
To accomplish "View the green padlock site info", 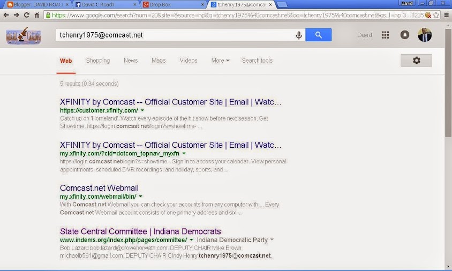I will click(48, 15).
